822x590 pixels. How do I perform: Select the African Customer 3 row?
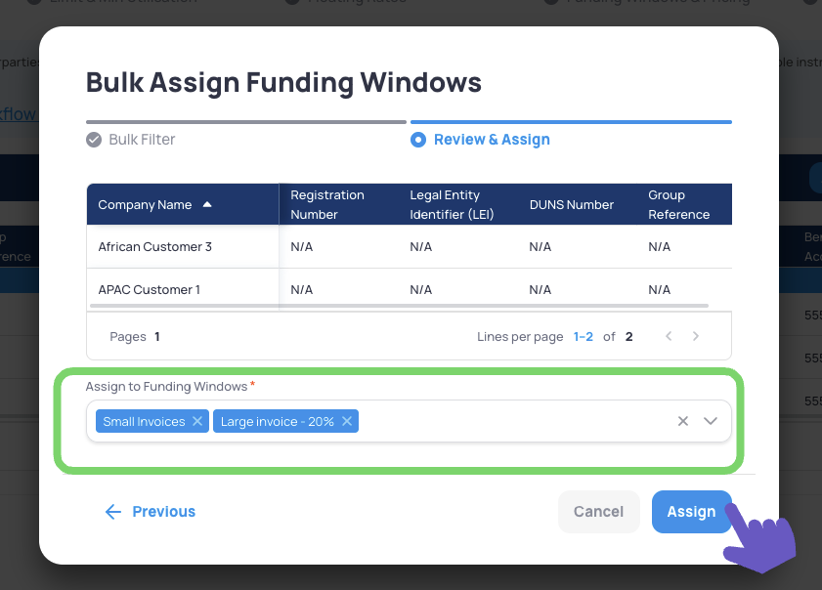pyautogui.click(x=155, y=247)
